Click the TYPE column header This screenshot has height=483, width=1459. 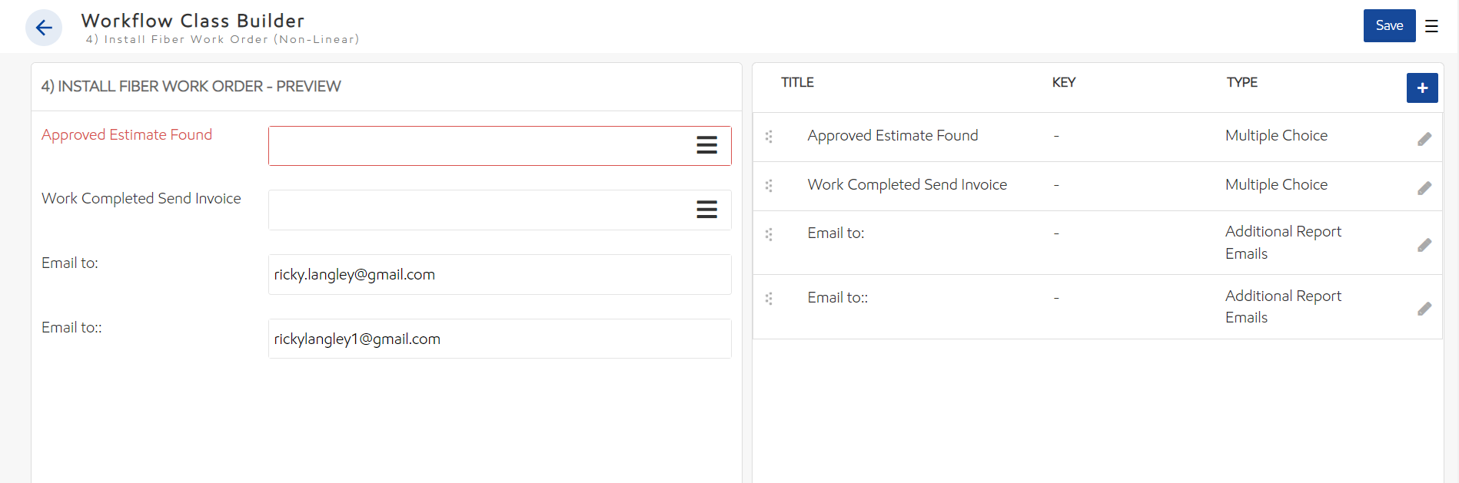pyautogui.click(x=1241, y=82)
